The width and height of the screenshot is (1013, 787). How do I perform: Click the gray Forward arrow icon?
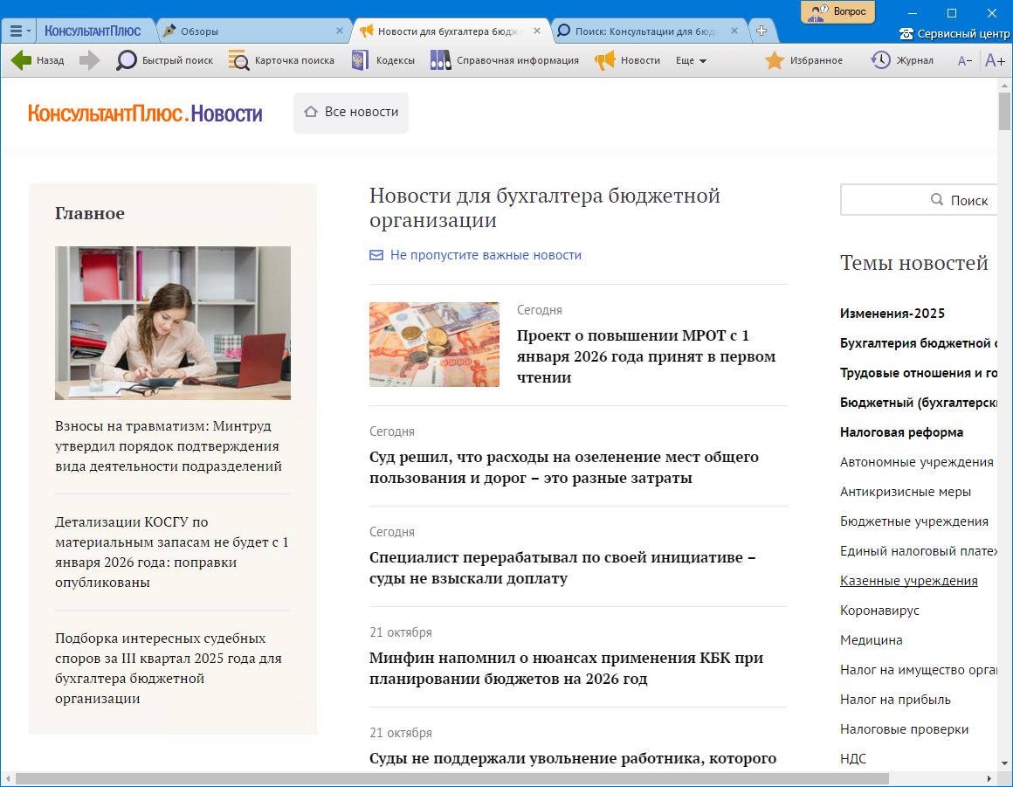pos(90,60)
